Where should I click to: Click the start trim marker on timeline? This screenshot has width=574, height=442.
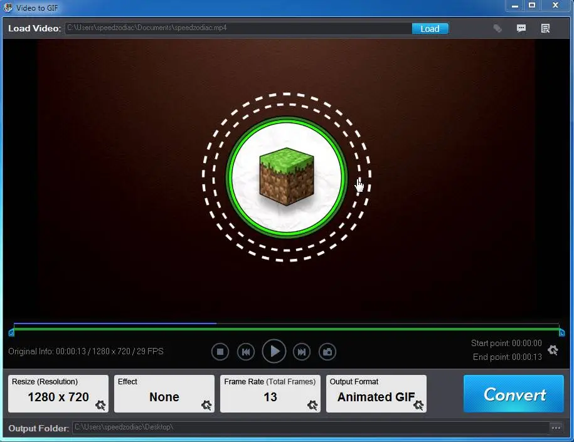(11, 333)
